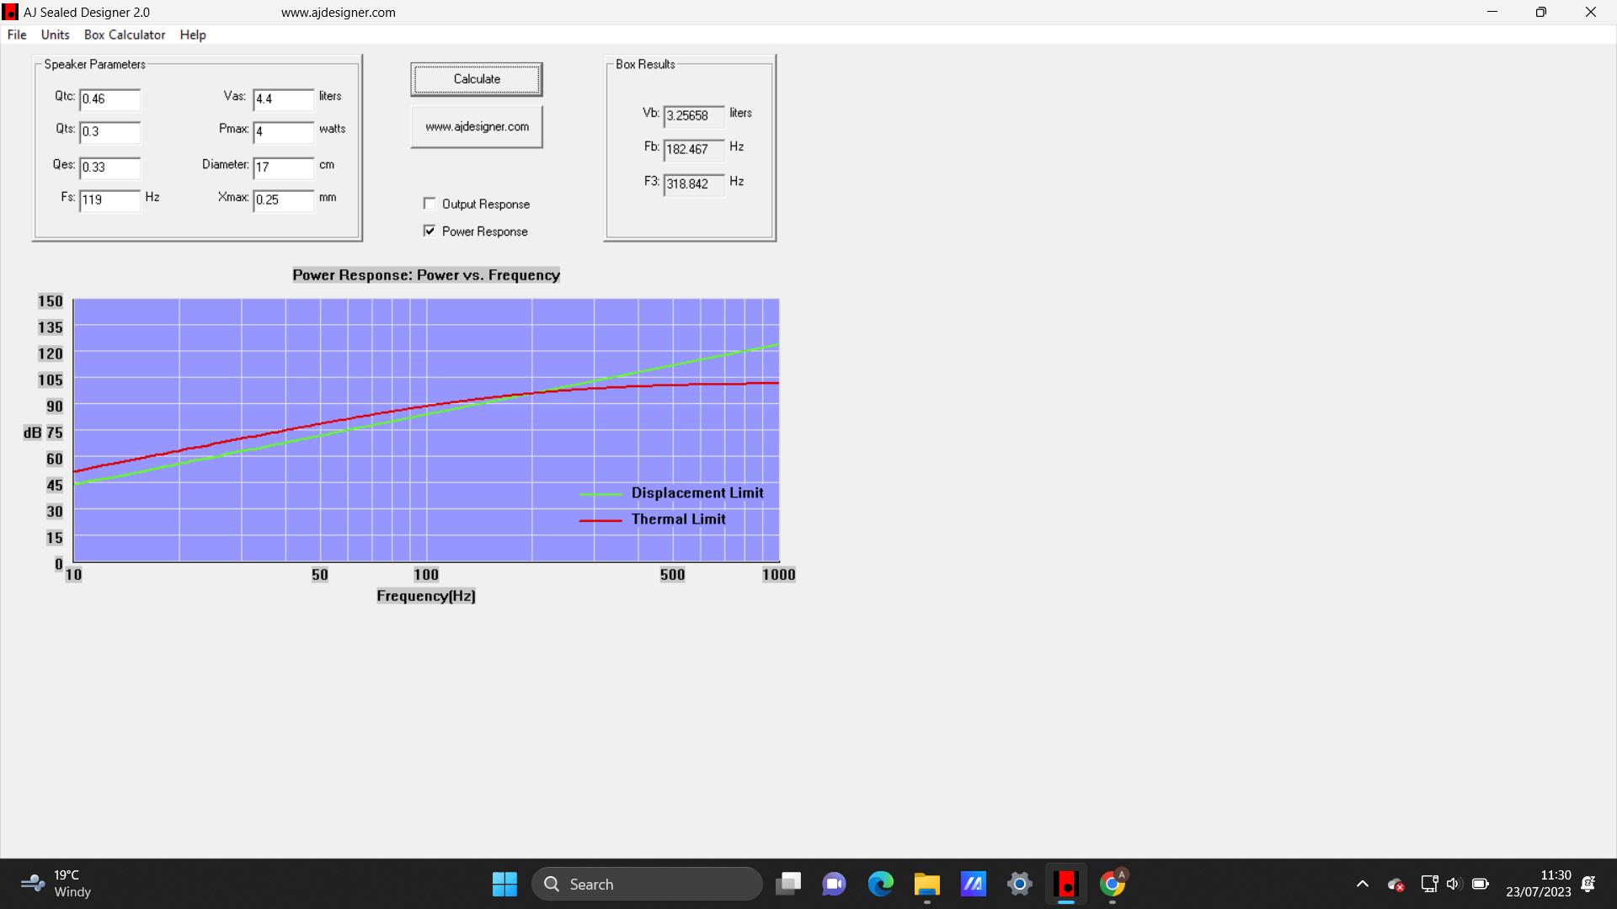The image size is (1617, 909).
Task: Click the battery tray icon
Action: (1481, 884)
